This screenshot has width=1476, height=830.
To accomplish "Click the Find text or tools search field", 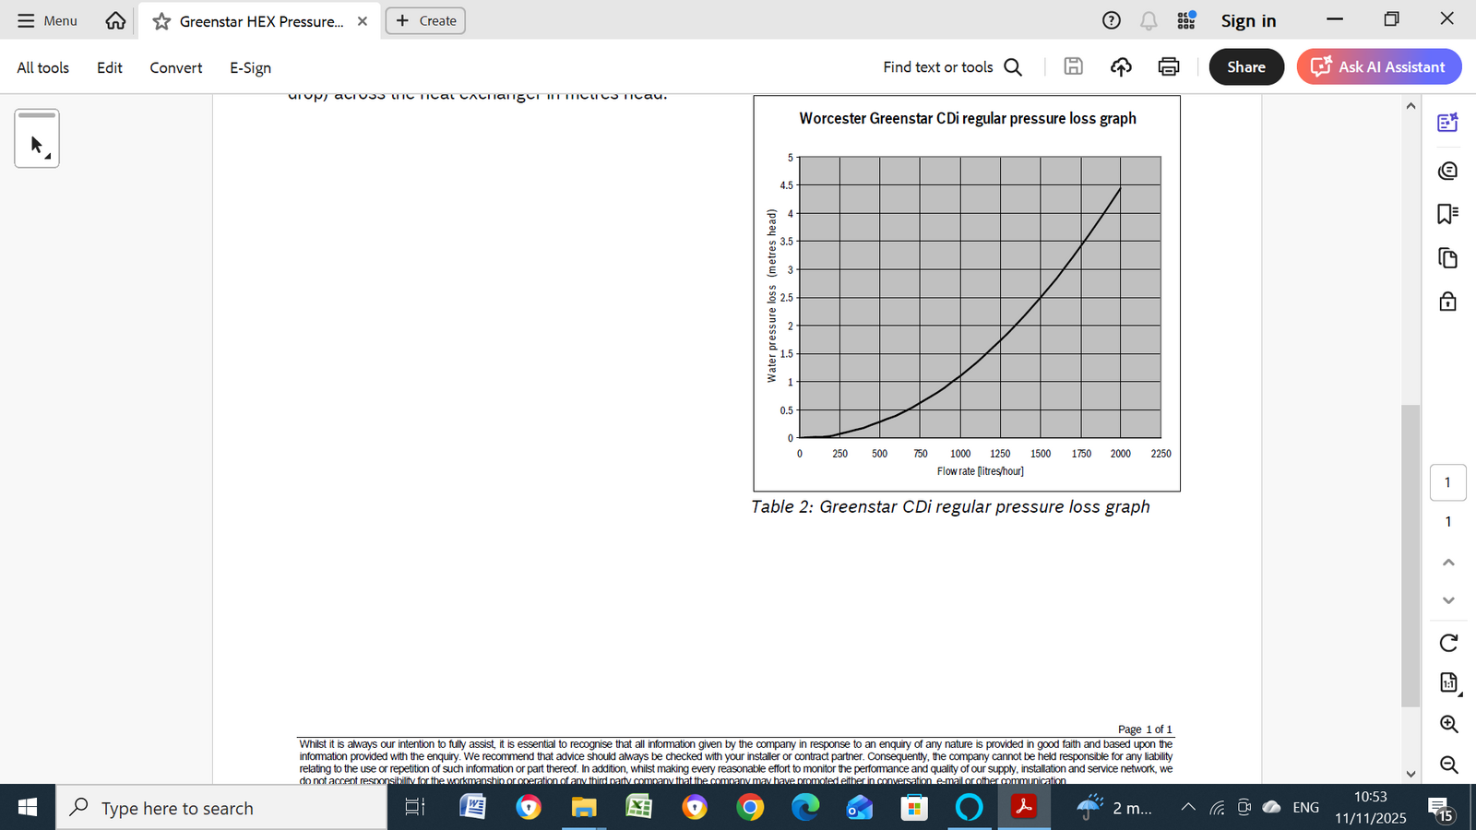I will click(x=951, y=67).
